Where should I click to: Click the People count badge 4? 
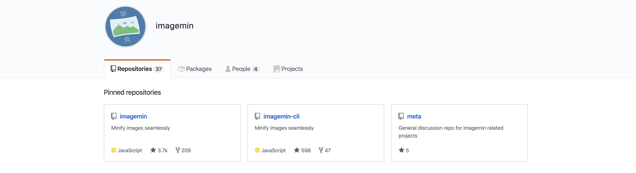click(256, 69)
